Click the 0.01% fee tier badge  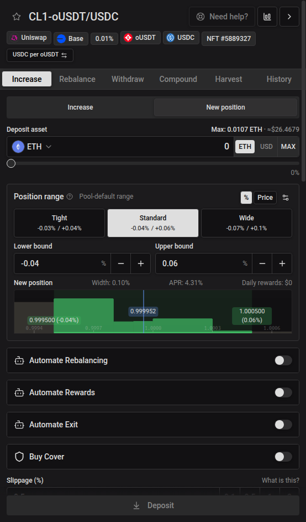[104, 39]
